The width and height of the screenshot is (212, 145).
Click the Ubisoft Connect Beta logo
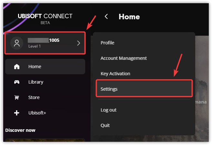pos(45,18)
